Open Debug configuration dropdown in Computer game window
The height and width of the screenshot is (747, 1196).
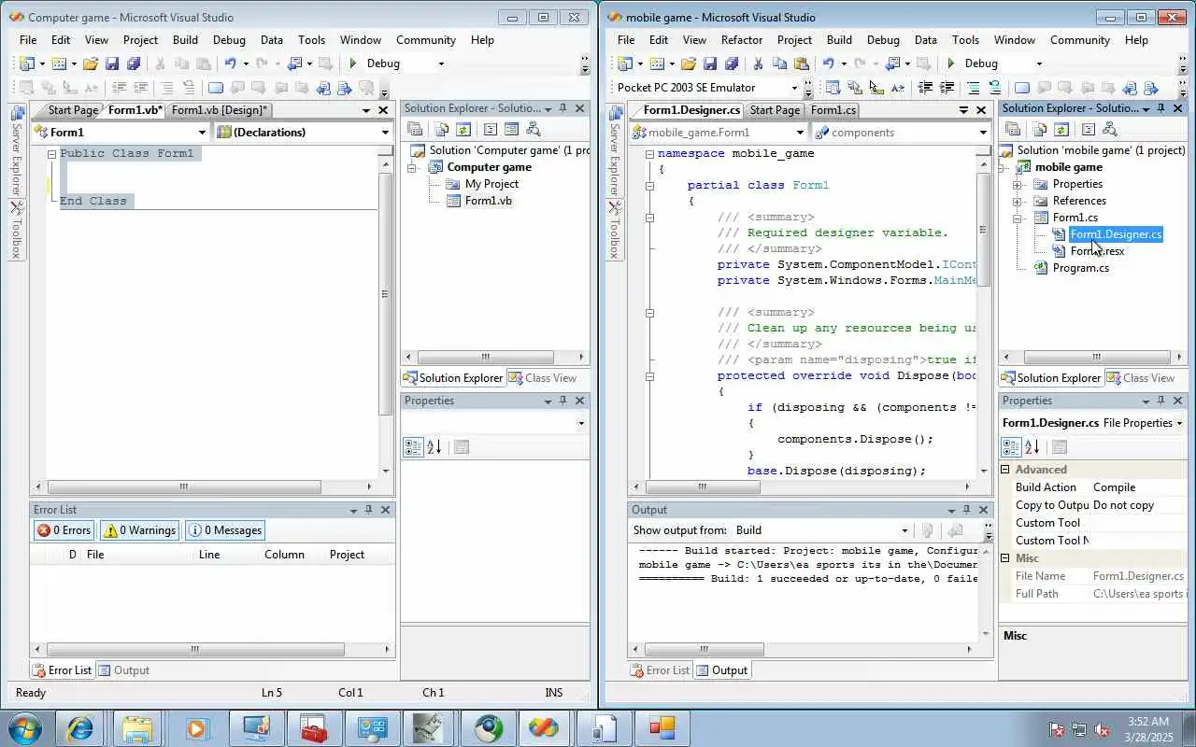pos(441,63)
